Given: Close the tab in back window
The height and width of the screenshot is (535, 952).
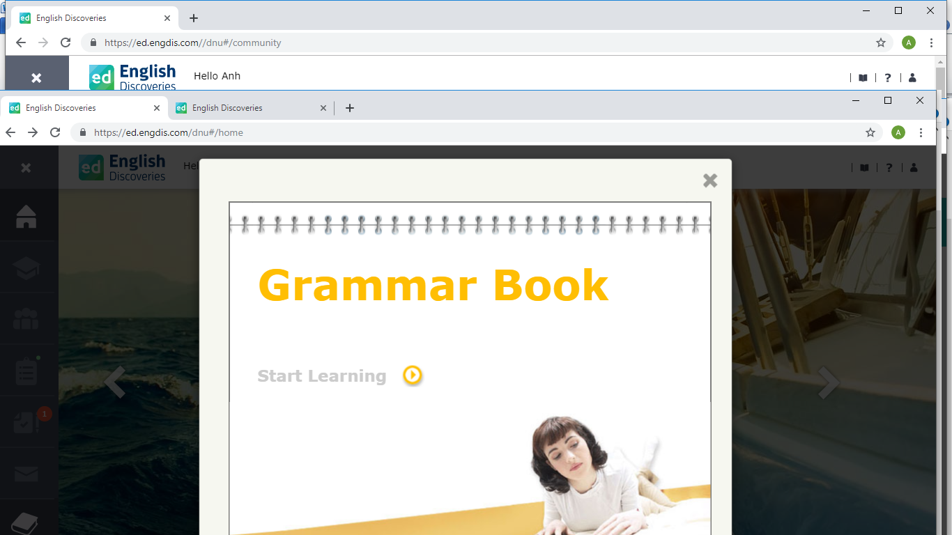Looking at the screenshot, I should 167,18.
